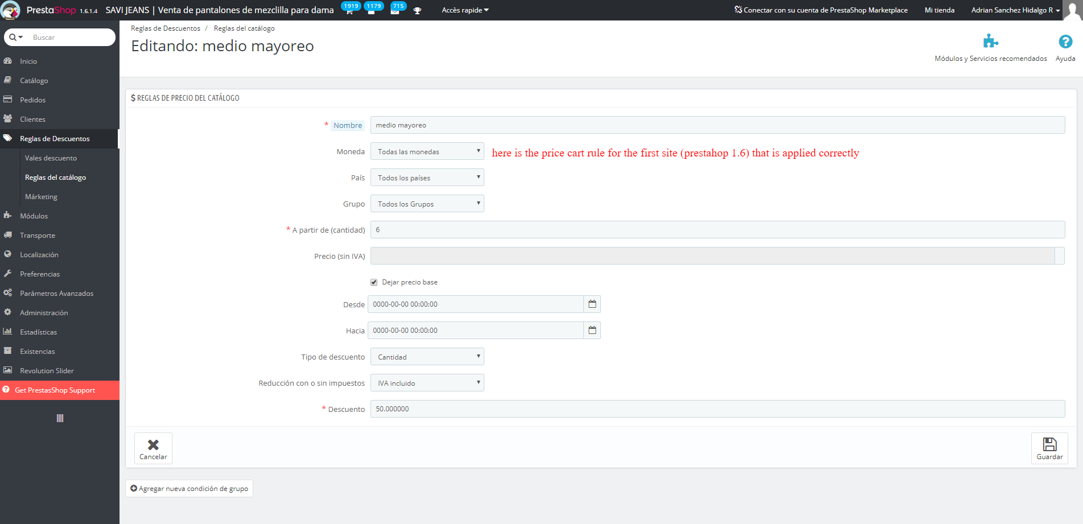Open Adrian Sanchez Hidalgo account menu
Viewport: 1083px width, 524px height.
[x=1015, y=10]
